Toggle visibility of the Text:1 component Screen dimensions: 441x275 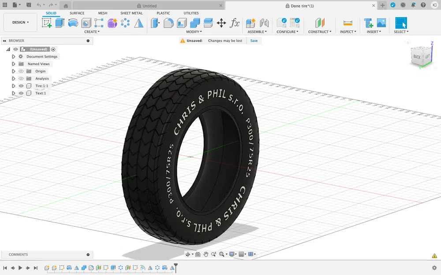click(21, 93)
